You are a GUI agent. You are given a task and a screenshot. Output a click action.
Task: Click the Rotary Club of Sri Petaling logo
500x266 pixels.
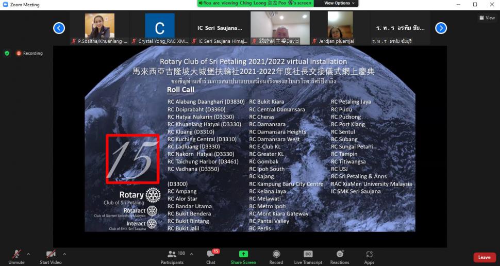(153, 195)
